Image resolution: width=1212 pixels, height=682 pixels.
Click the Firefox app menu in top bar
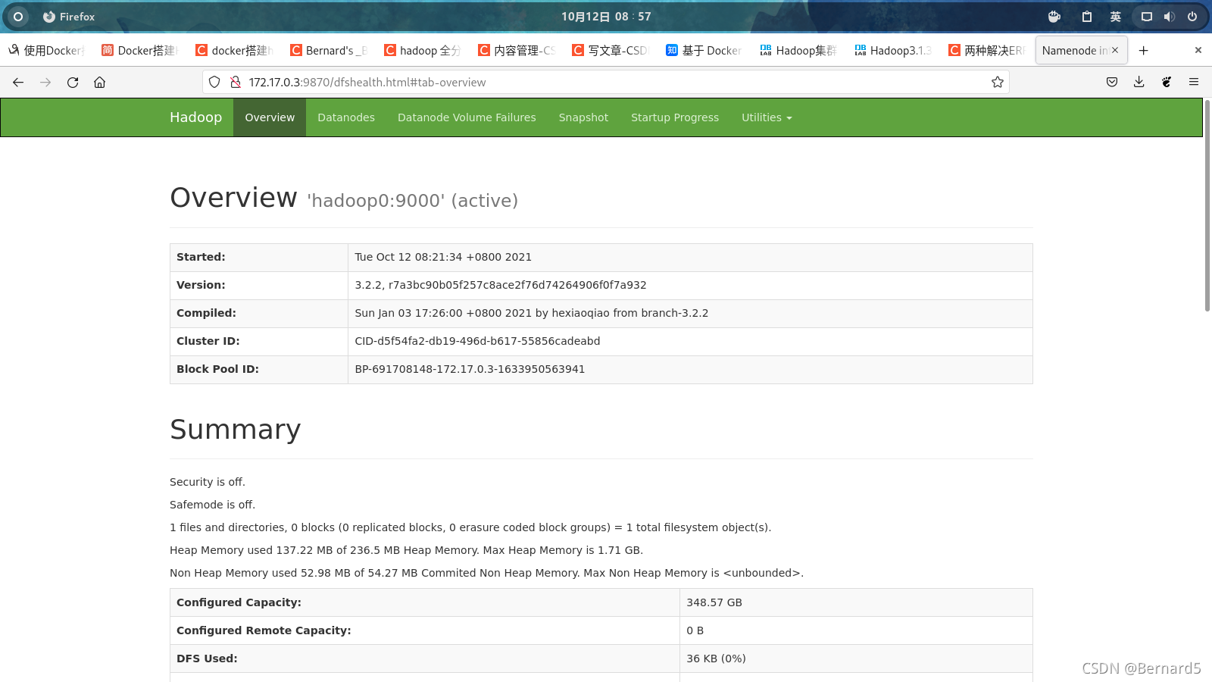pos(69,16)
